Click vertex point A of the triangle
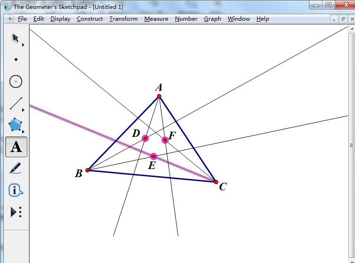This screenshot has height=263, width=355. click(159, 96)
